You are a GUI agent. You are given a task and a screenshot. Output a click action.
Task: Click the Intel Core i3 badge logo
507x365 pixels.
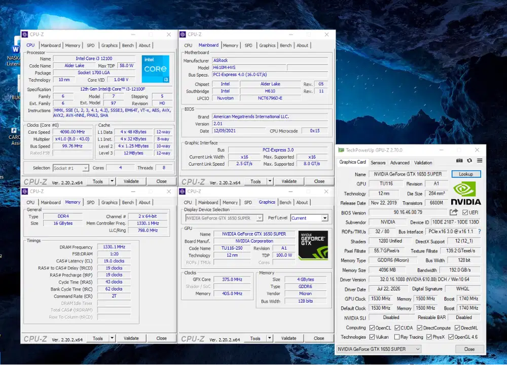(156, 68)
